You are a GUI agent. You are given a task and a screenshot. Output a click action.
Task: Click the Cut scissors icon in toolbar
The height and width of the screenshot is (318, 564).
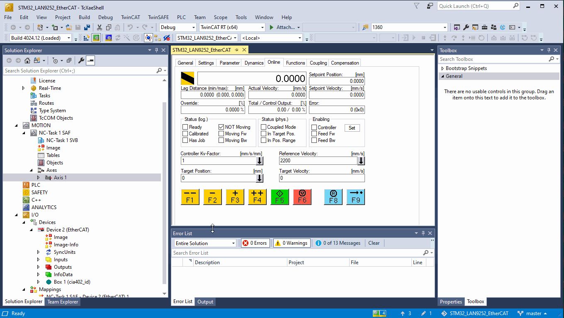tap(100, 27)
